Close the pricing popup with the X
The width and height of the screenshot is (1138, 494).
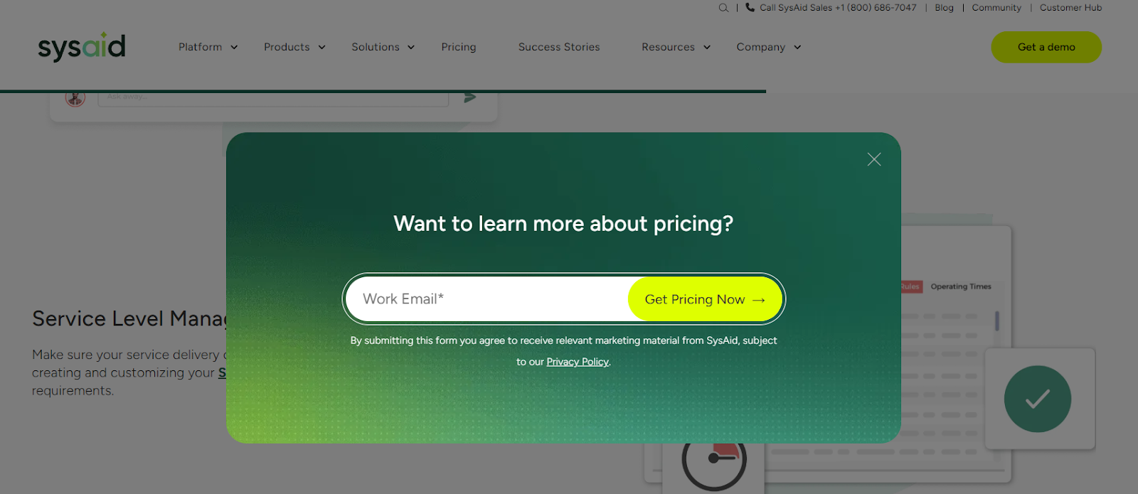tap(874, 159)
